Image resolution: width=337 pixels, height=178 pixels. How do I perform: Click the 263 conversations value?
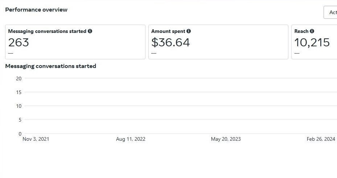click(19, 42)
